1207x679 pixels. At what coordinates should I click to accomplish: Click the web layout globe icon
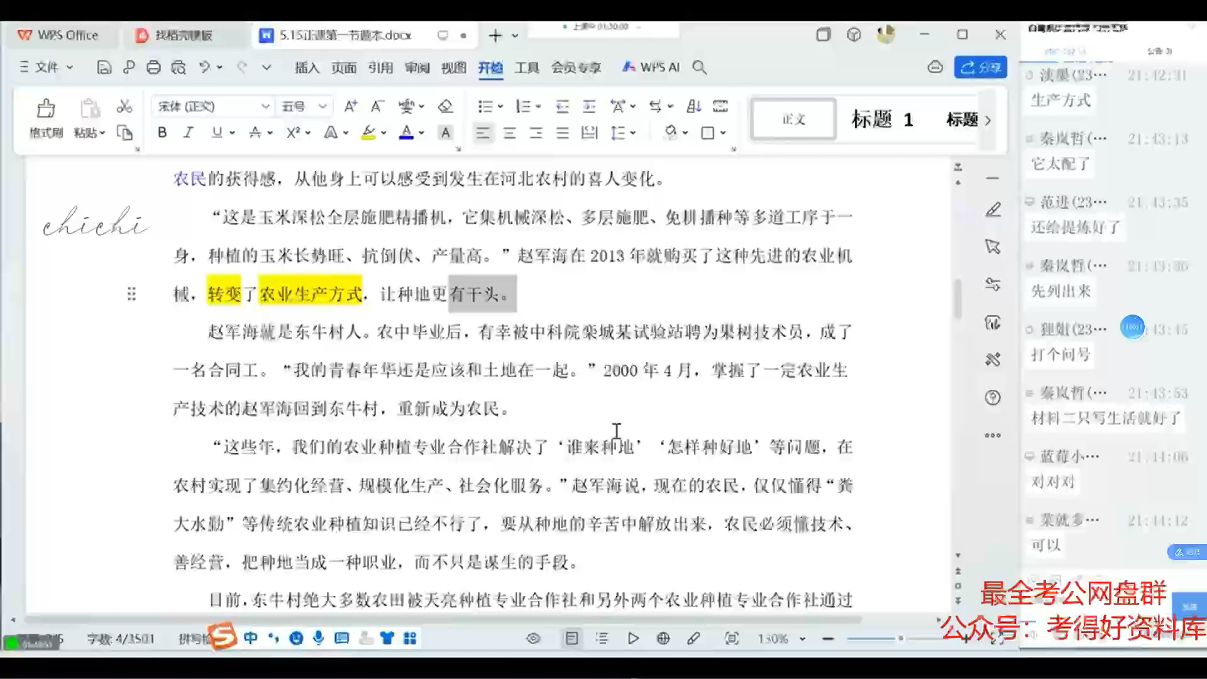pyautogui.click(x=663, y=638)
